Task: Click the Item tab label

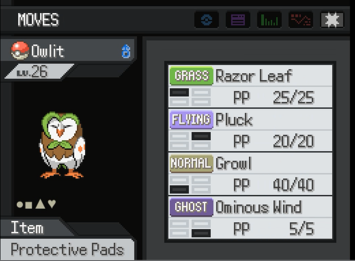Action: 27,228
